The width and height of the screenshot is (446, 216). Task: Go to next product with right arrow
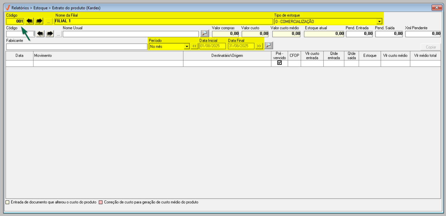click(50, 34)
